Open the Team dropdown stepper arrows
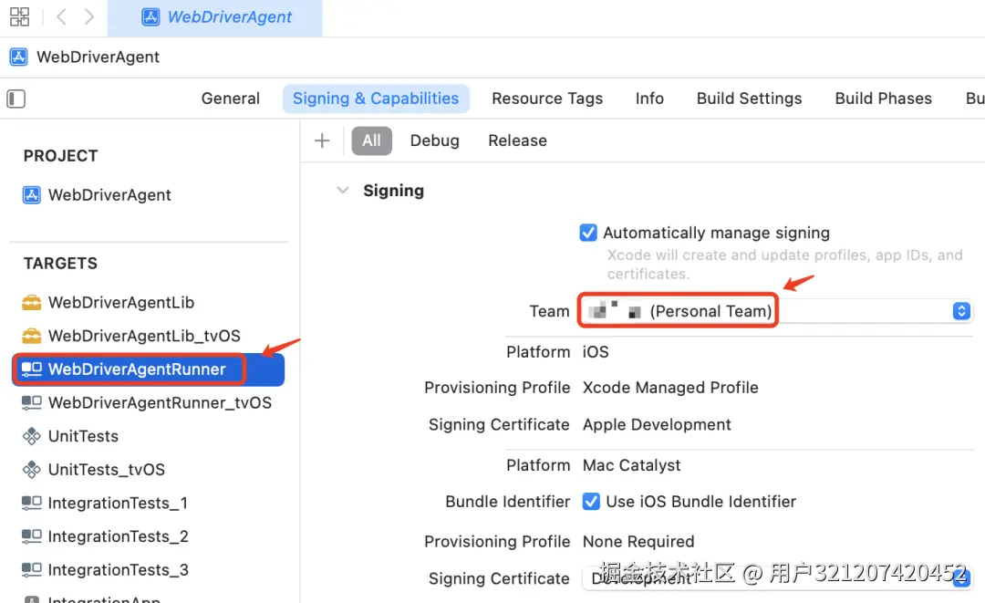Image resolution: width=985 pixels, height=603 pixels. click(961, 311)
